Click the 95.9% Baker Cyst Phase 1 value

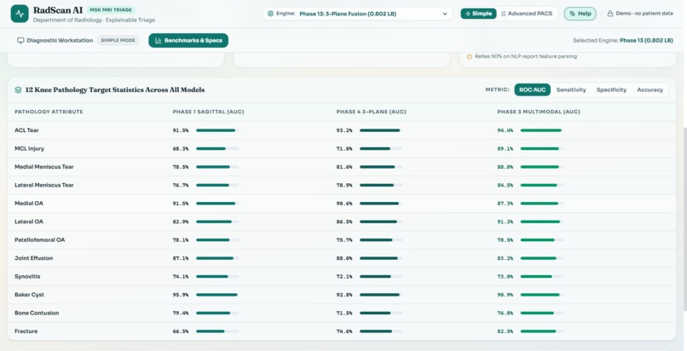tap(181, 295)
